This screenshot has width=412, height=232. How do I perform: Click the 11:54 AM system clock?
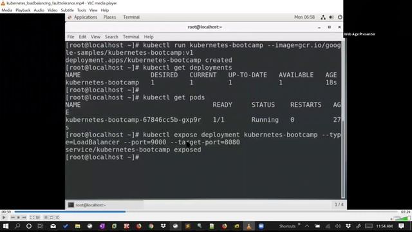384,226
